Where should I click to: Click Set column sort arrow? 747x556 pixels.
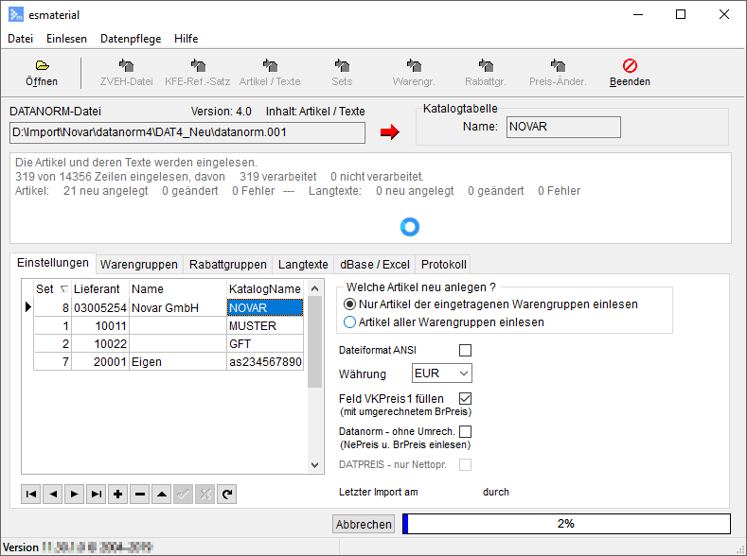(x=64, y=288)
